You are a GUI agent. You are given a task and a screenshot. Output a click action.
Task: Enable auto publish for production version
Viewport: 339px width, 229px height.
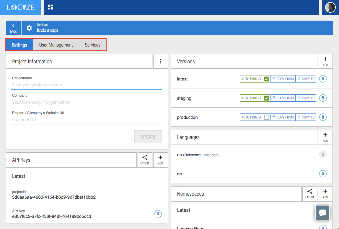[267, 117]
